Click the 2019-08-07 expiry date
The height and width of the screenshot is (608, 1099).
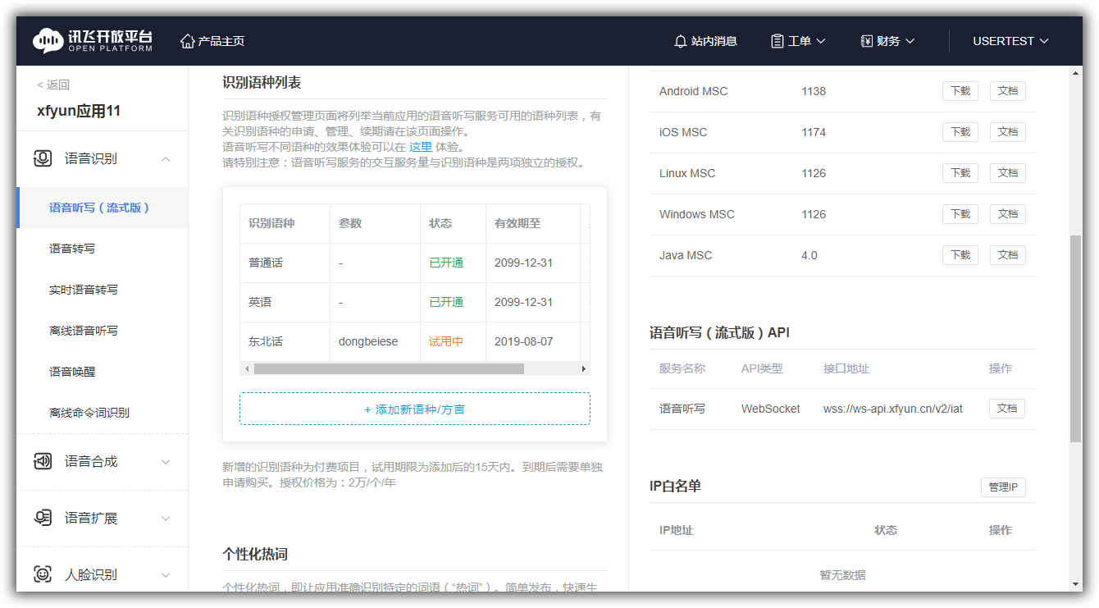tap(524, 341)
